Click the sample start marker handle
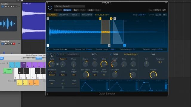This screenshot has width=191, height=107. [48, 45]
